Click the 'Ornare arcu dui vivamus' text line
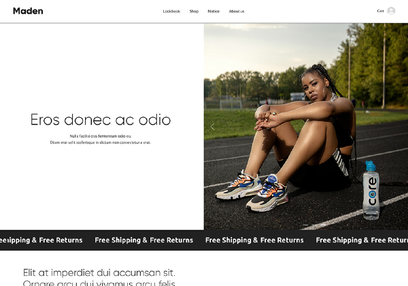 (x=99, y=283)
